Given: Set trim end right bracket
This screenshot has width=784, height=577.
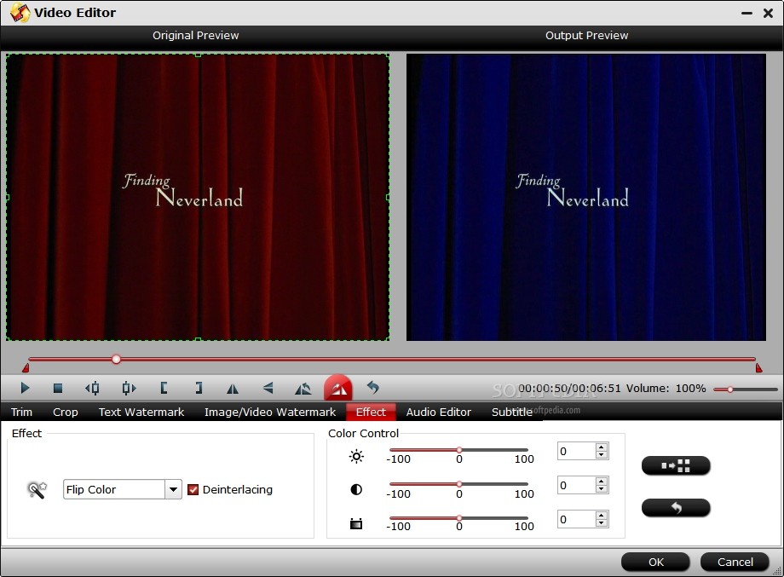Looking at the screenshot, I should 199,388.
